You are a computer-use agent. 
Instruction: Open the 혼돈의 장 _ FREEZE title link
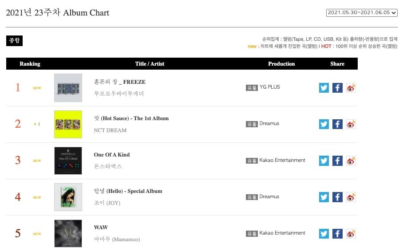click(x=120, y=82)
